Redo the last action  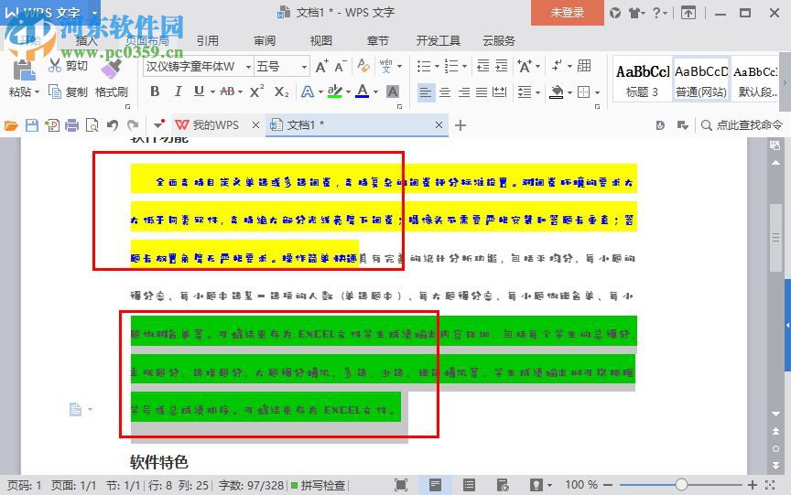[x=133, y=125]
